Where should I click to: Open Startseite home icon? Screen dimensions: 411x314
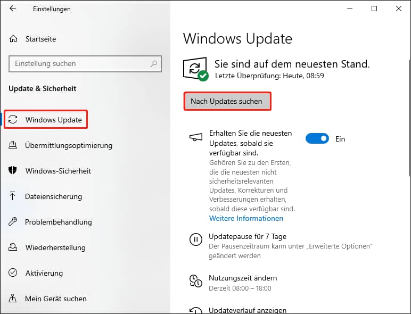point(13,39)
